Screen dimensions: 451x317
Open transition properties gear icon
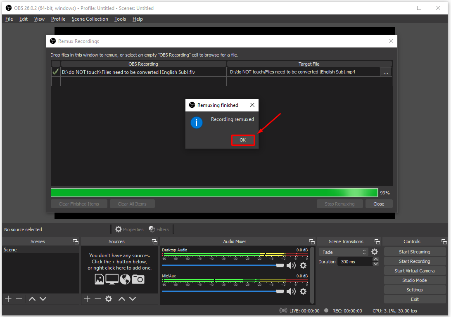(375, 252)
